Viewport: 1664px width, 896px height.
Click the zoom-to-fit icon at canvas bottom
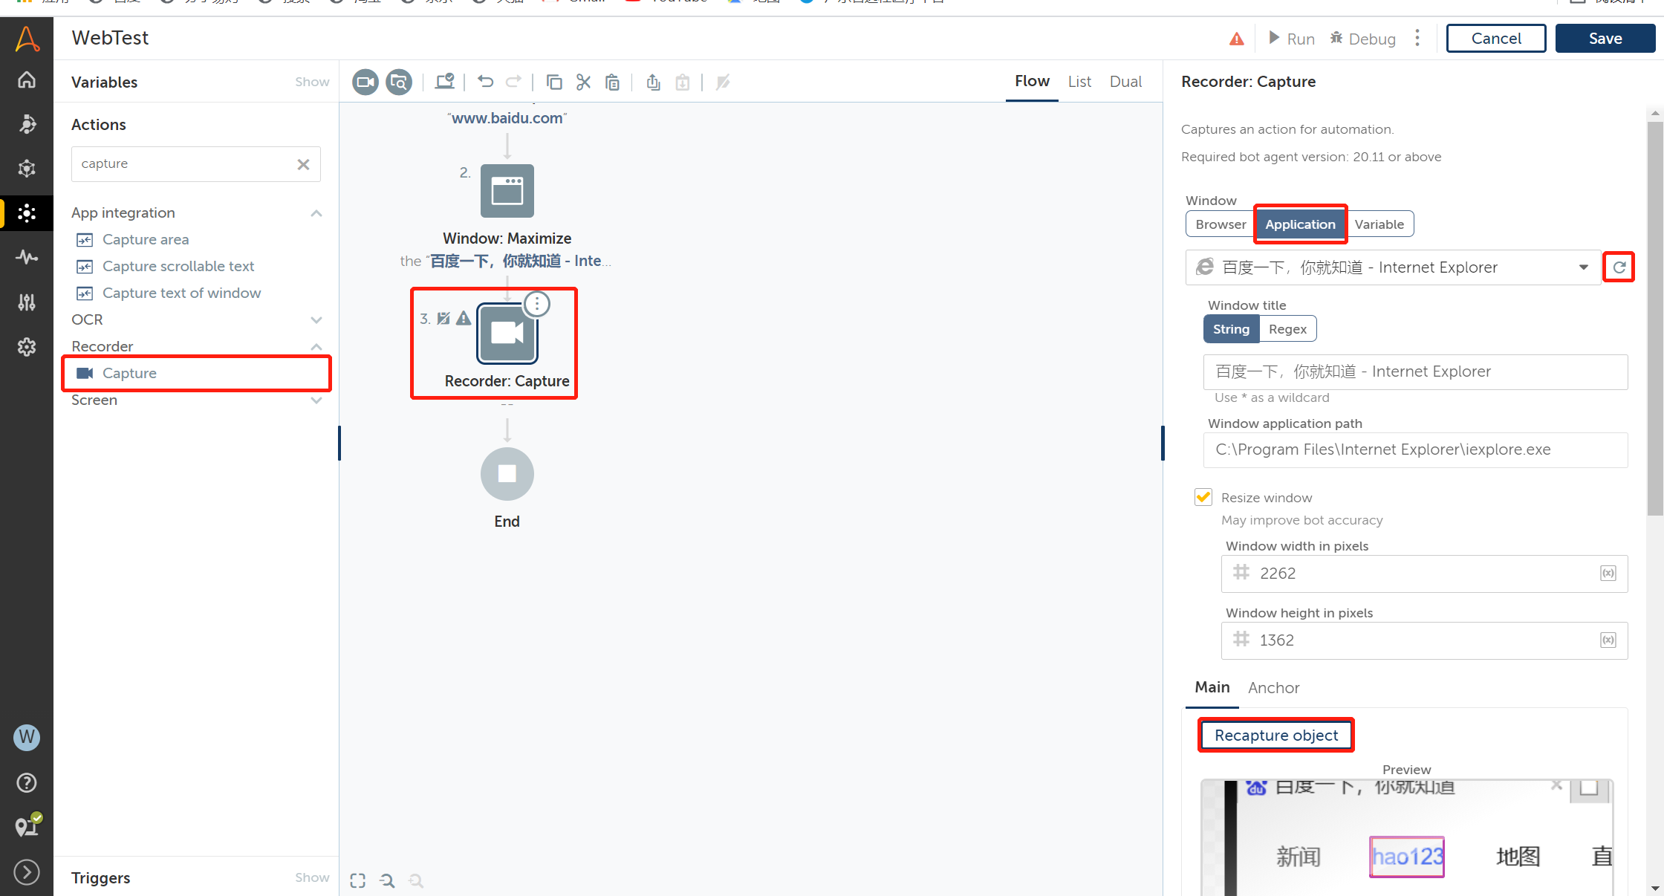[x=357, y=880]
